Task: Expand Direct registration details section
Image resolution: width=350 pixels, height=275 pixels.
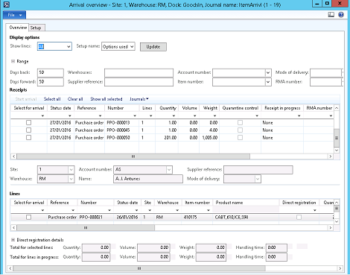Action: click(x=13, y=240)
